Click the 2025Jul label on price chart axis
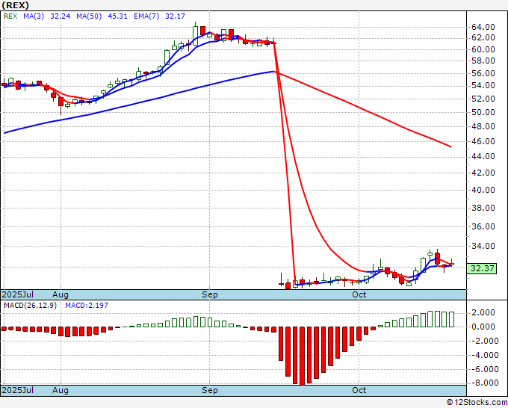 18,294
